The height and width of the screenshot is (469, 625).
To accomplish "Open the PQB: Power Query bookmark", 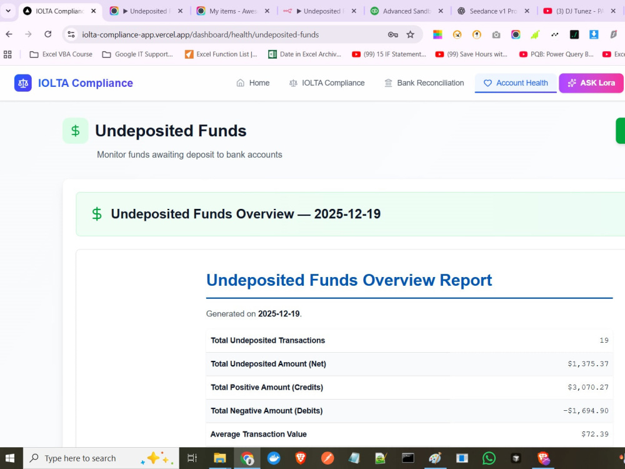I will pos(556,54).
